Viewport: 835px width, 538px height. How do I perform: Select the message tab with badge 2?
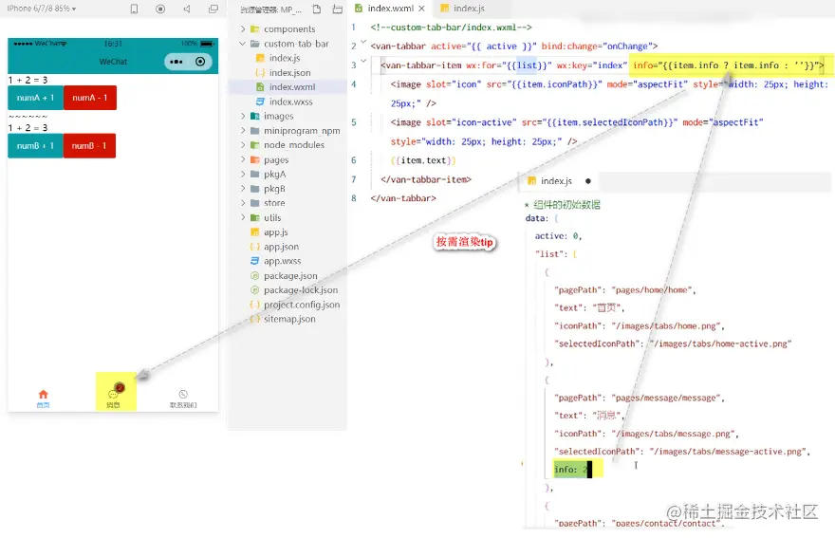[116, 396]
